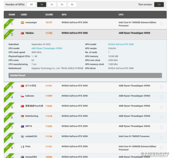Screen dimensions: 171x158
Task: Click the score 11134
Action: coord(49,136)
